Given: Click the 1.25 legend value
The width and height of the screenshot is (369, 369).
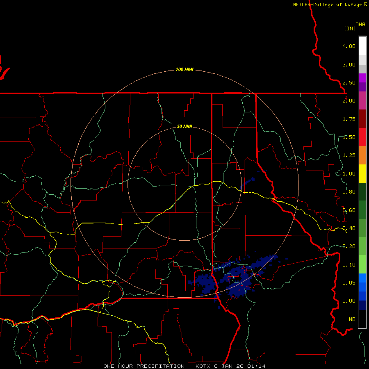Looking at the screenshot, I should coord(349,155).
